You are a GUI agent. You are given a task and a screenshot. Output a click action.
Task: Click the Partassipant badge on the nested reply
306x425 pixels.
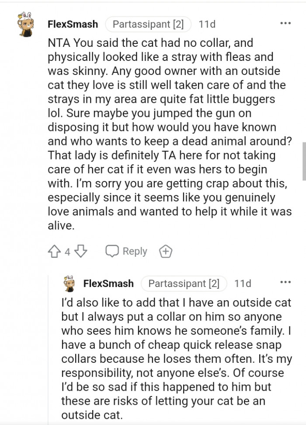point(184,283)
